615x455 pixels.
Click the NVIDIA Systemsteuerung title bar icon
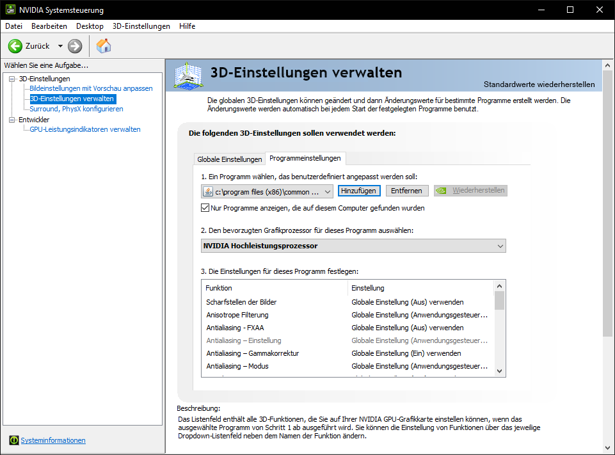[10, 10]
